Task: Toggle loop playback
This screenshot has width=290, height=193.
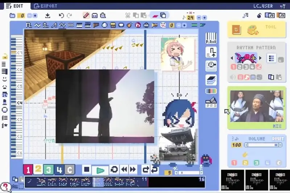Action: click(x=114, y=170)
